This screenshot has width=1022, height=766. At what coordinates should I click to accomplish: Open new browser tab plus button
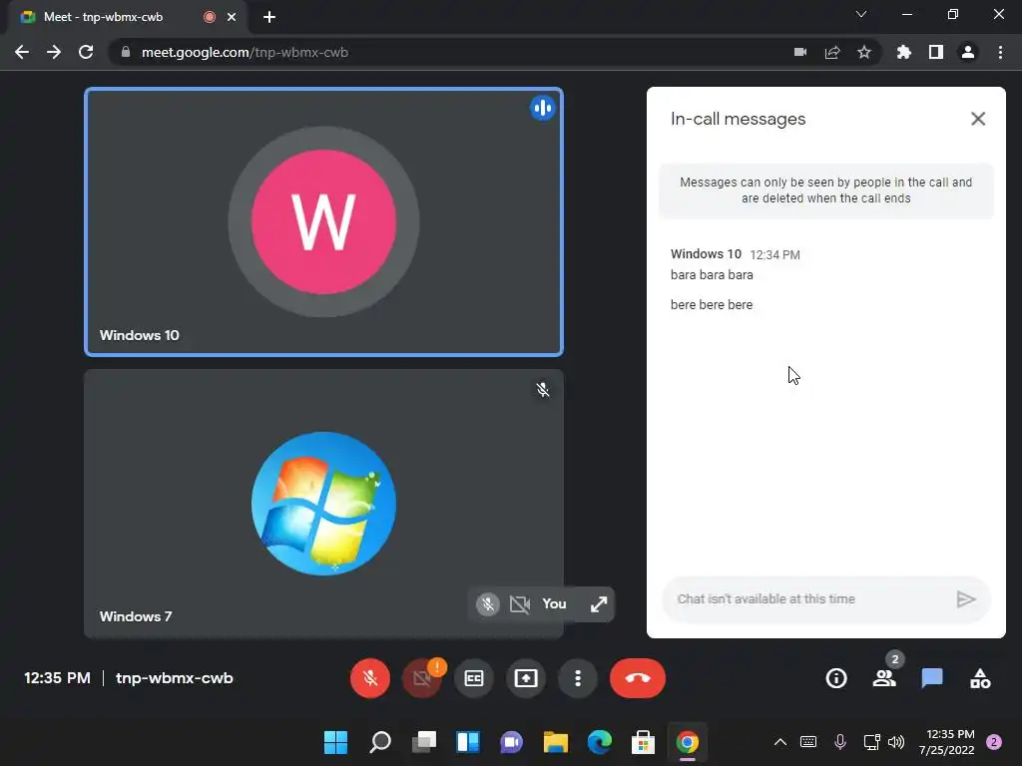point(269,17)
